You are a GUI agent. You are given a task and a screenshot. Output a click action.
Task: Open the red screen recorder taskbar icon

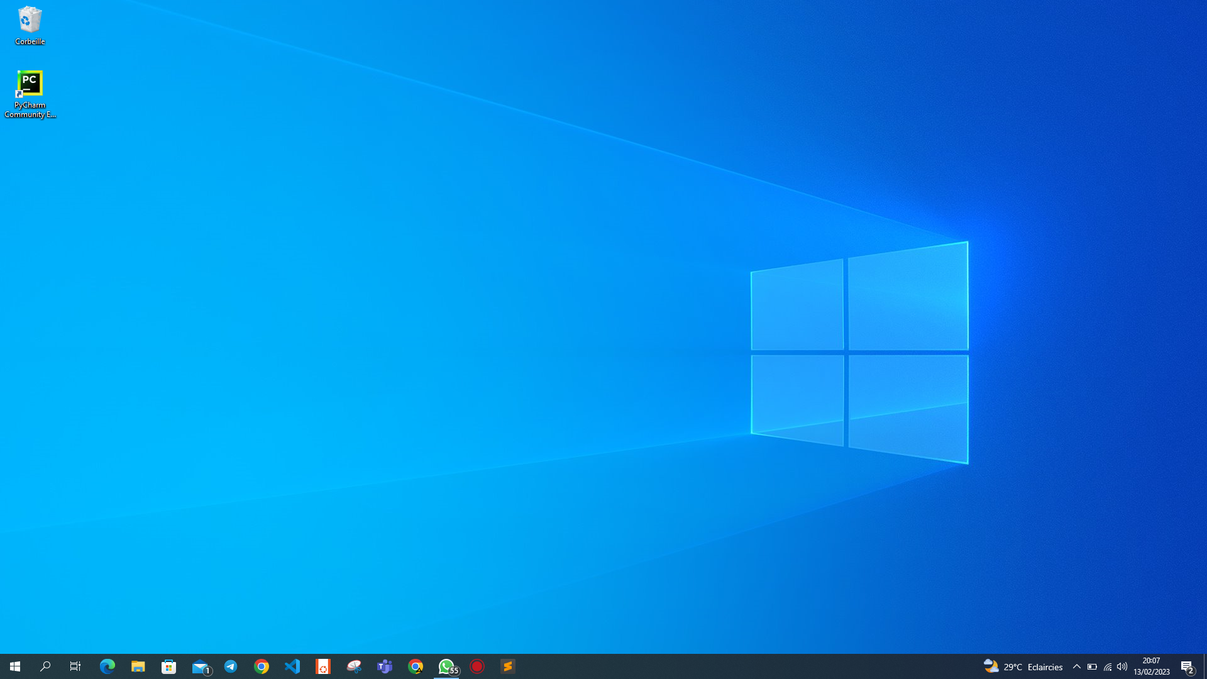477,666
